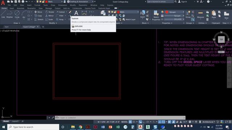Open the Format menu
Screen dimensions: 232x130
[x=37, y=5]
